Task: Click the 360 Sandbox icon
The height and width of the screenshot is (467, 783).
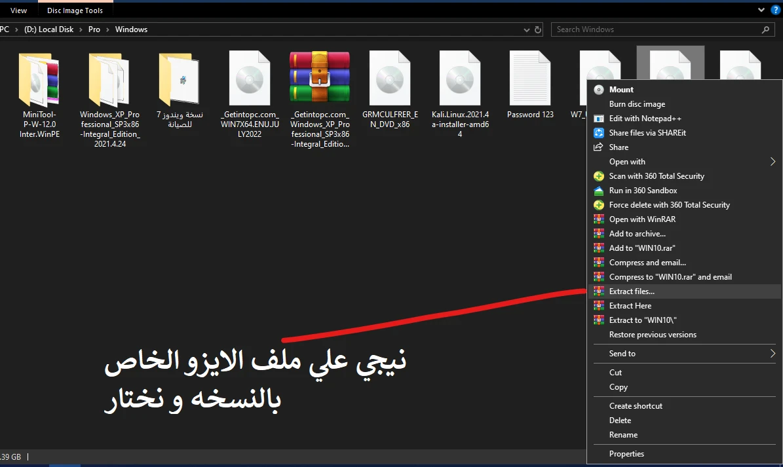Action: (599, 191)
